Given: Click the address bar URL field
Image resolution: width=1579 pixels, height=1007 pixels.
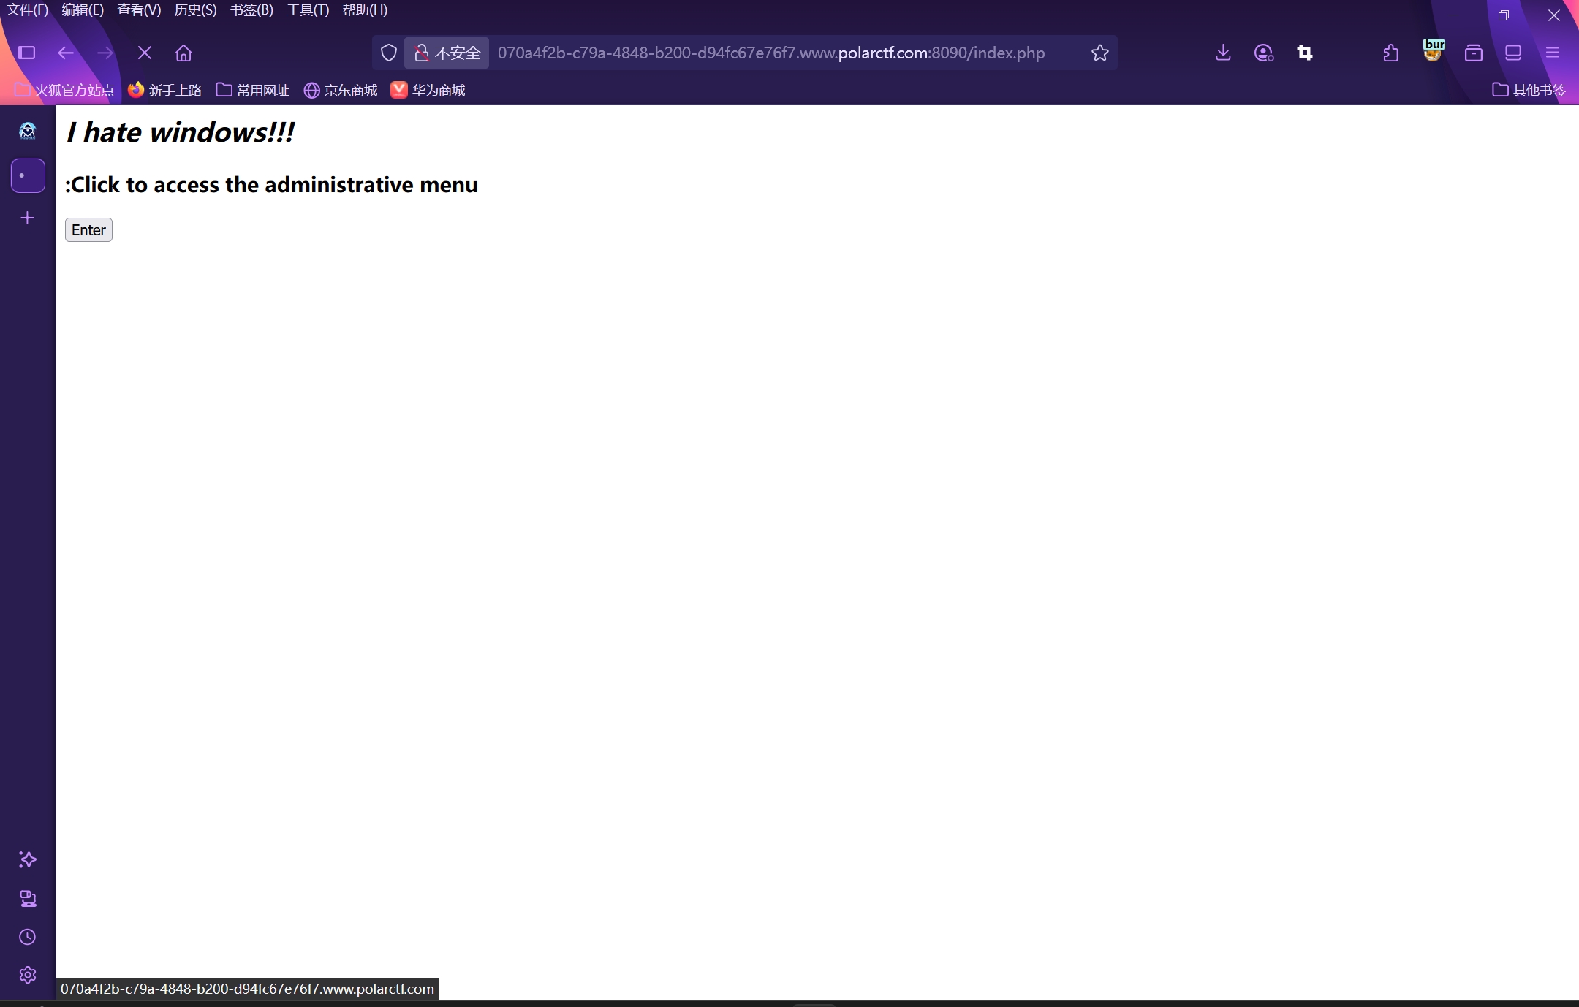Looking at the screenshot, I should (x=770, y=53).
